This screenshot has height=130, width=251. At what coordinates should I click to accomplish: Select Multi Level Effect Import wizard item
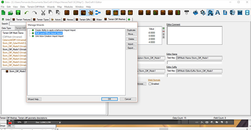pyautogui.click(x=49, y=33)
